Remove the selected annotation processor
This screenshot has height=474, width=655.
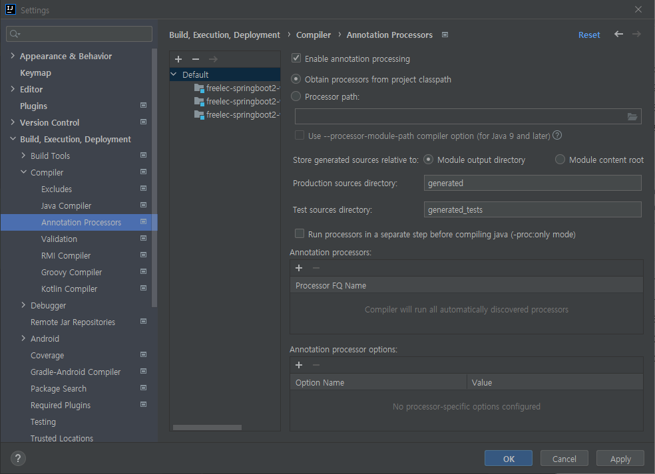[316, 268]
